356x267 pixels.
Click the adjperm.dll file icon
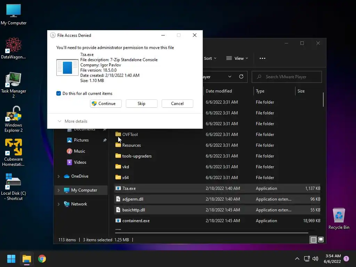[118, 199]
